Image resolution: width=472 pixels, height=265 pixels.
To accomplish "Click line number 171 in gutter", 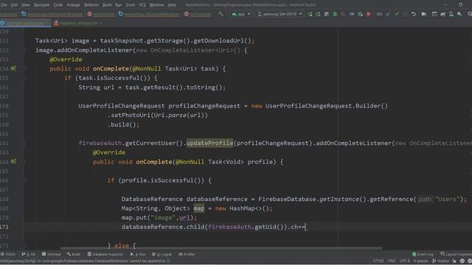I will point(4,227).
